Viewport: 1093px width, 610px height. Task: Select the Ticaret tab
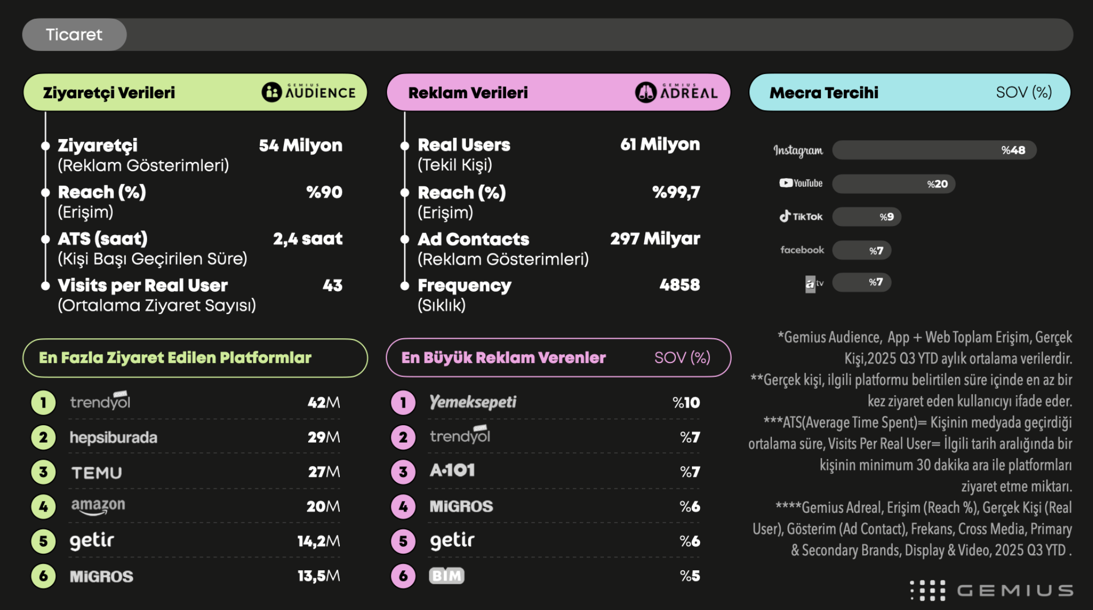click(x=74, y=35)
